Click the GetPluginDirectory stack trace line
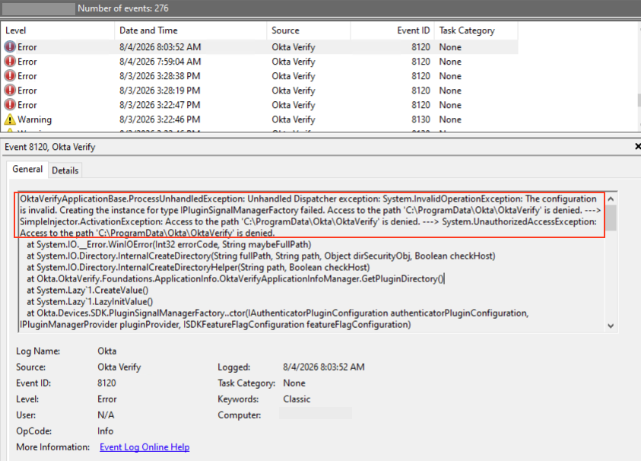Image resolution: width=641 pixels, height=461 pixels. click(x=236, y=279)
